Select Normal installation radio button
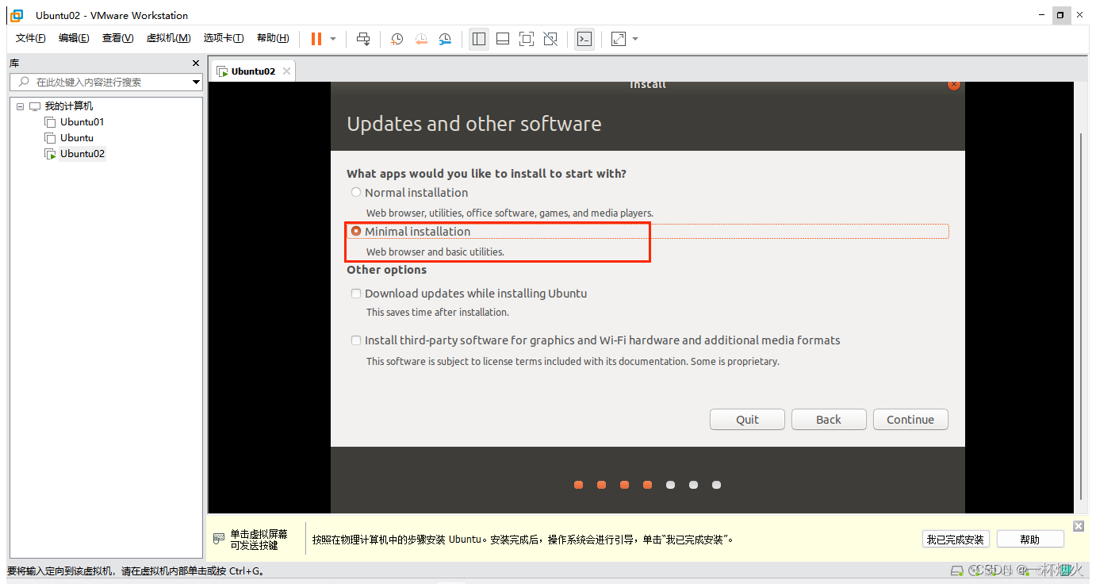The height and width of the screenshot is (584, 1096). (356, 192)
